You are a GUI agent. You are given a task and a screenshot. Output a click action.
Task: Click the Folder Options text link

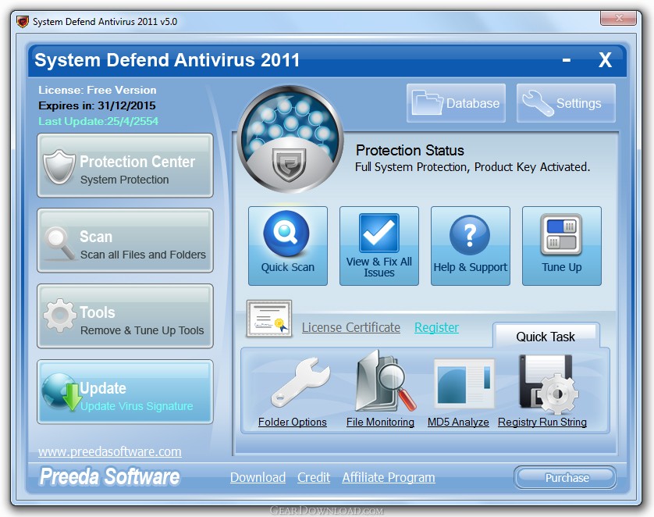click(x=293, y=422)
